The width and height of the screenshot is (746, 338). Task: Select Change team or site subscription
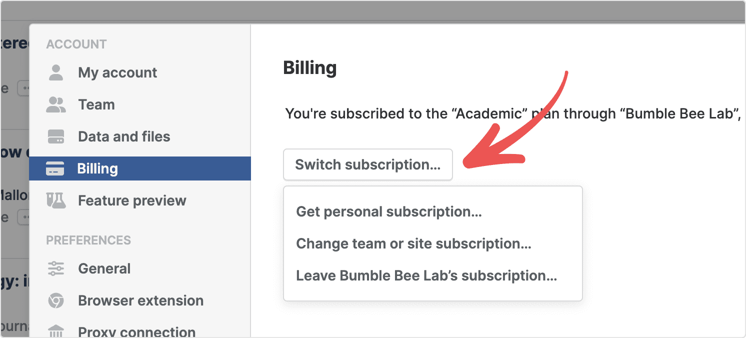pyautogui.click(x=413, y=243)
